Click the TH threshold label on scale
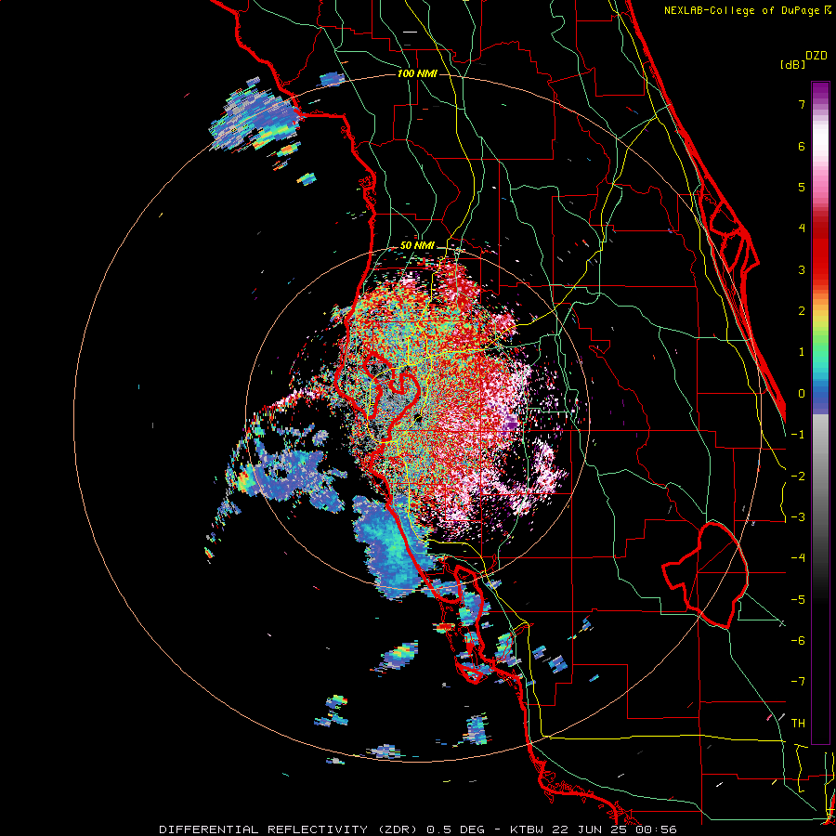Viewport: 836px width, 836px height. 798,724
